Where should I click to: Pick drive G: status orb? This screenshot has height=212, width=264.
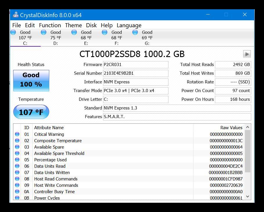tap(135, 32)
